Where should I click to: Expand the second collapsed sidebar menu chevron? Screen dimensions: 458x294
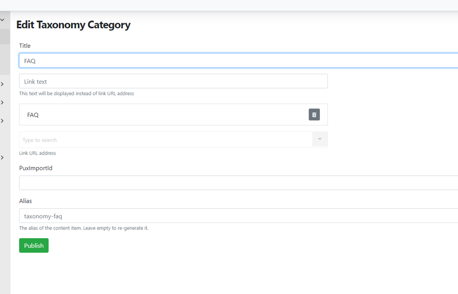(x=2, y=103)
